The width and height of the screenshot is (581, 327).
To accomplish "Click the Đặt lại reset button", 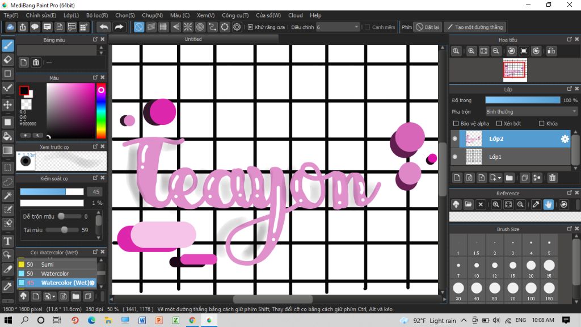I will [x=428, y=27].
